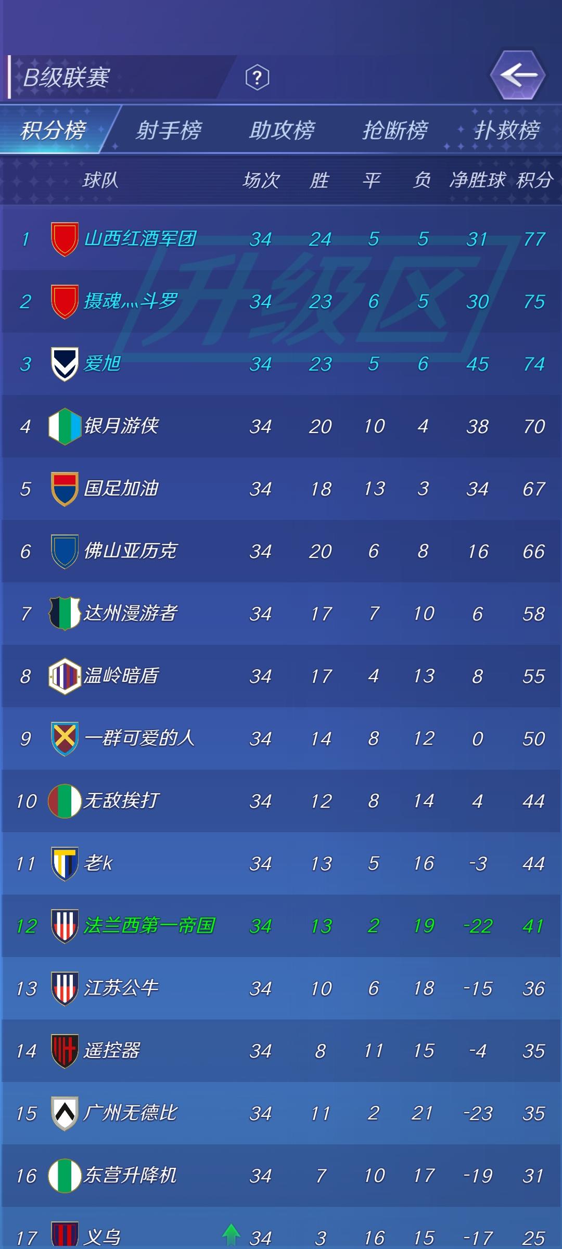The width and height of the screenshot is (562, 1249).
Task: Open the 助攻榜 tab
Action: coord(282,130)
